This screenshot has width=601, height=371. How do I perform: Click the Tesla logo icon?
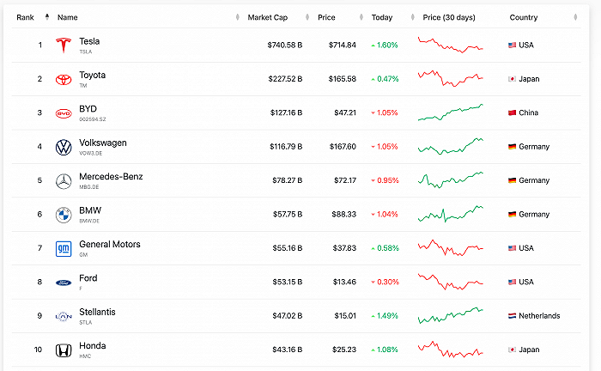(63, 45)
